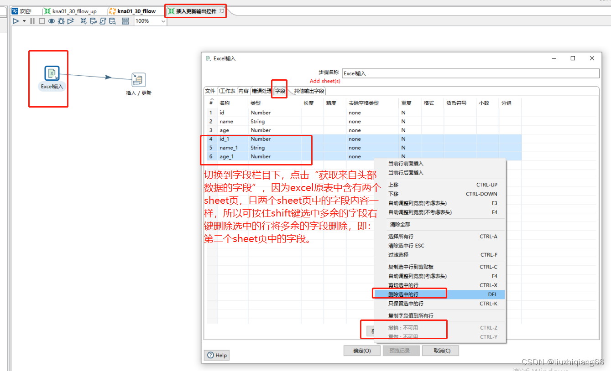The height and width of the screenshot is (371, 611).
Task: Open the 内容 tab
Action: point(243,91)
